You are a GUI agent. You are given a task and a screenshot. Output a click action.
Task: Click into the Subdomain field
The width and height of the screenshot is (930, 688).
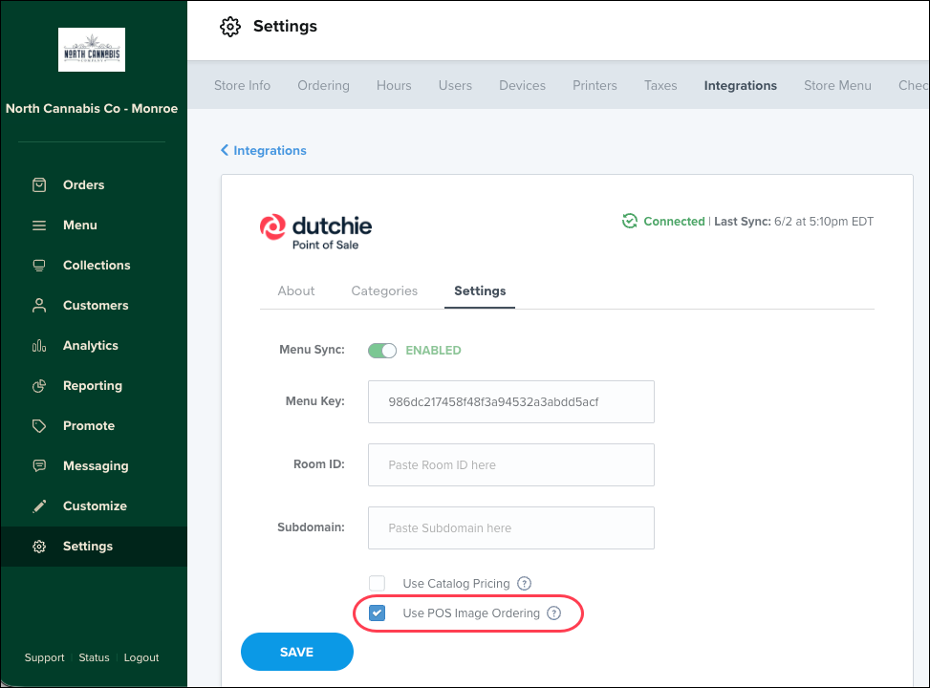[x=510, y=527]
